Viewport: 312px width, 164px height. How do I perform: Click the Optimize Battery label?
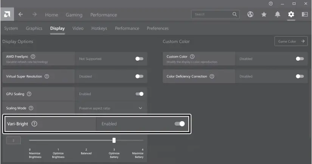[114, 155]
